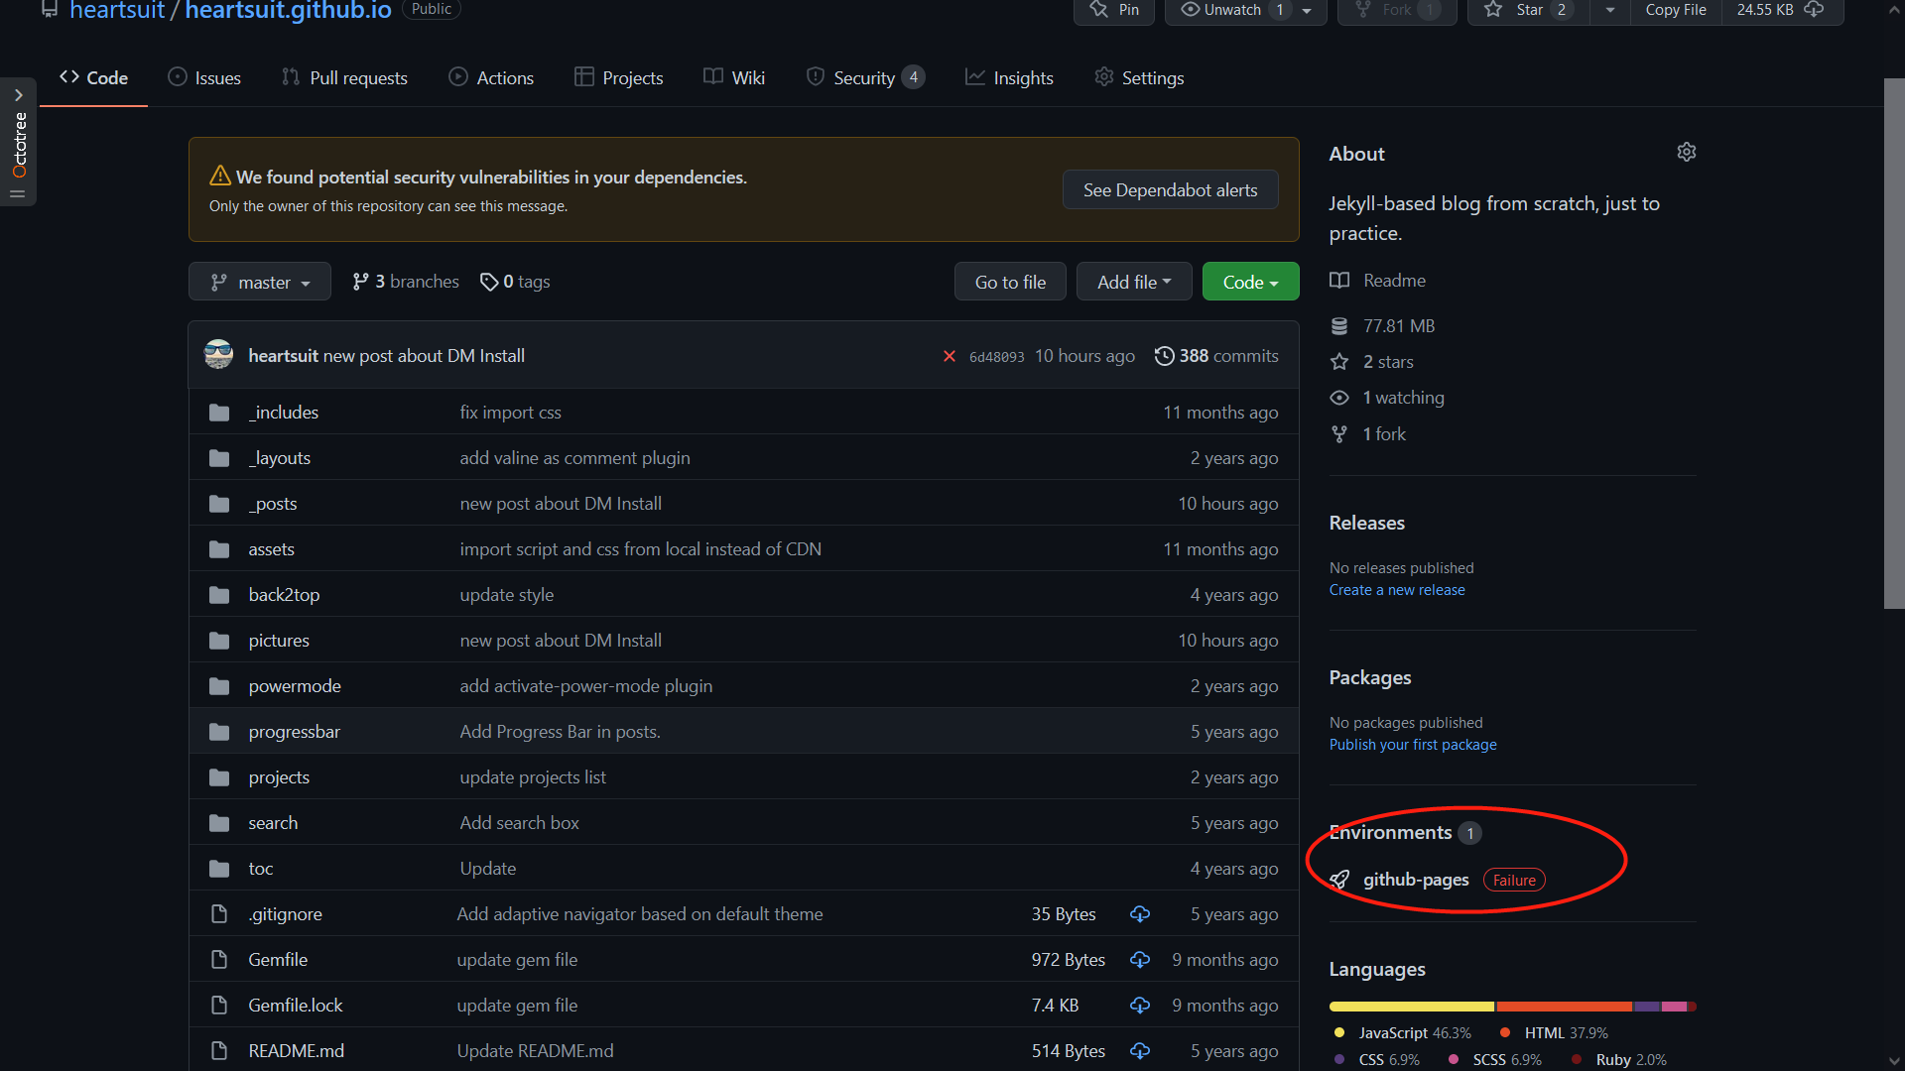The width and height of the screenshot is (1905, 1071).
Task: Open Gemfile.lock file
Action: coord(296,1006)
